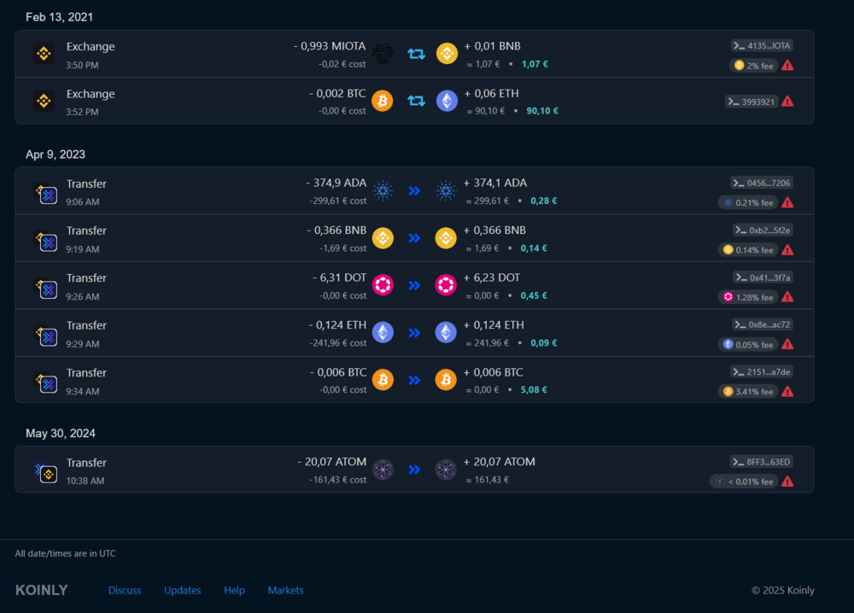Click the Binance wallet icon on the 3:52 PM exchange

coord(44,102)
